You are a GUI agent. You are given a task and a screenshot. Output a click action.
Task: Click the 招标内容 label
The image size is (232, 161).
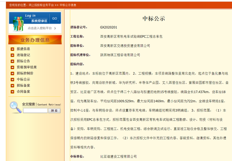click(x=77, y=64)
